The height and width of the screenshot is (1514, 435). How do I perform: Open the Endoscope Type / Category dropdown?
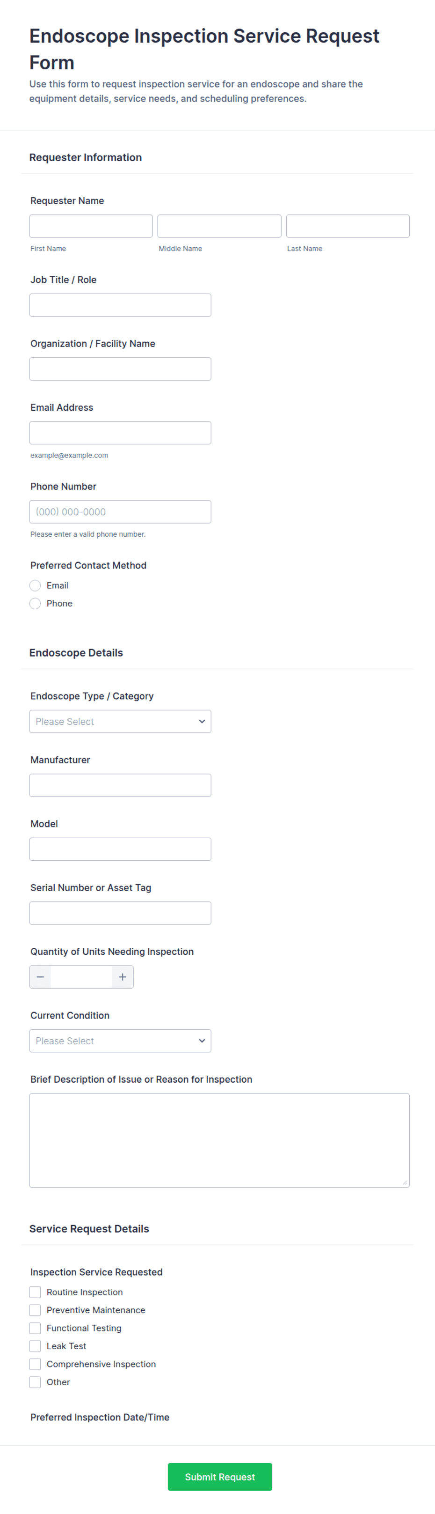pos(120,721)
